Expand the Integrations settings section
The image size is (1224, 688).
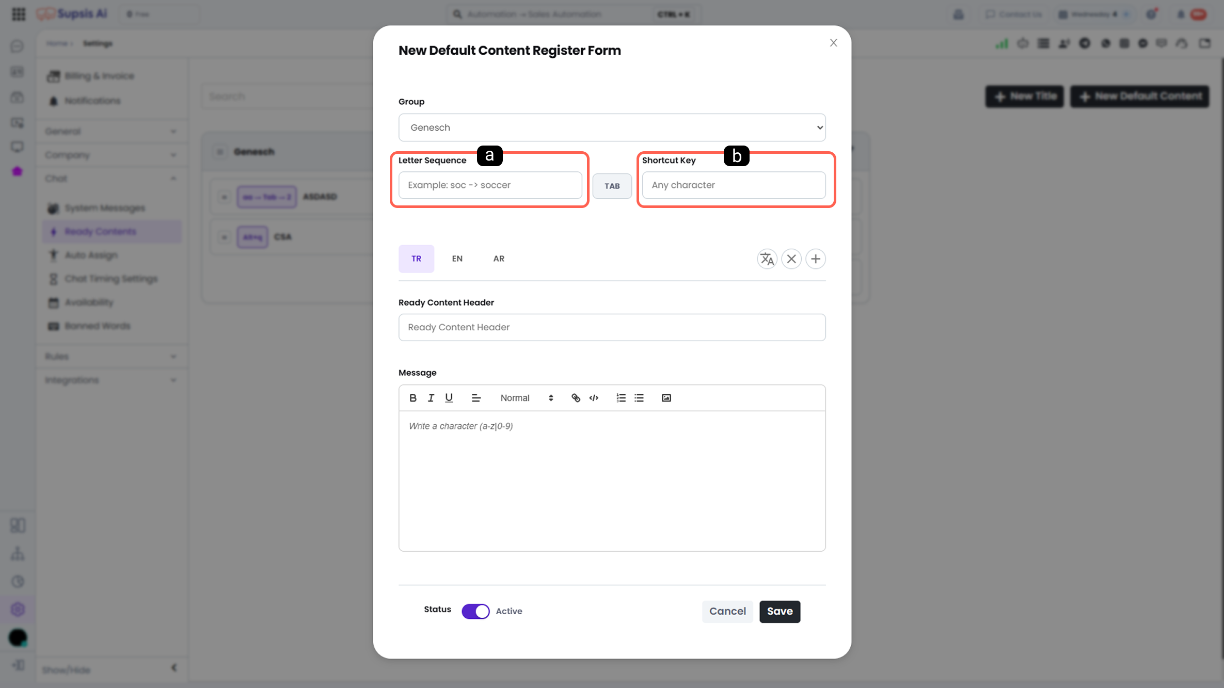click(110, 380)
